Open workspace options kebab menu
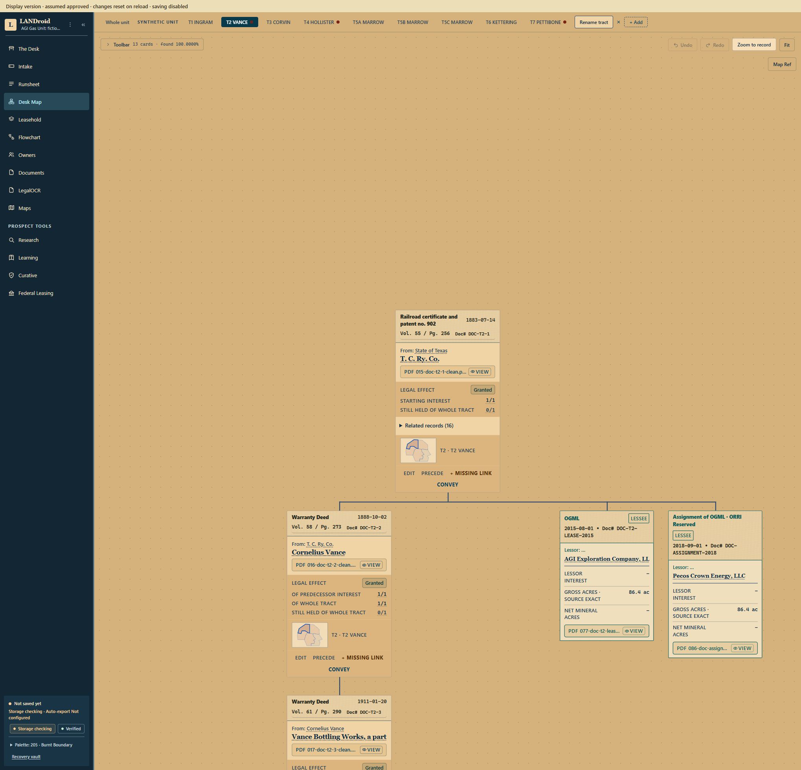801x770 pixels. [70, 24]
